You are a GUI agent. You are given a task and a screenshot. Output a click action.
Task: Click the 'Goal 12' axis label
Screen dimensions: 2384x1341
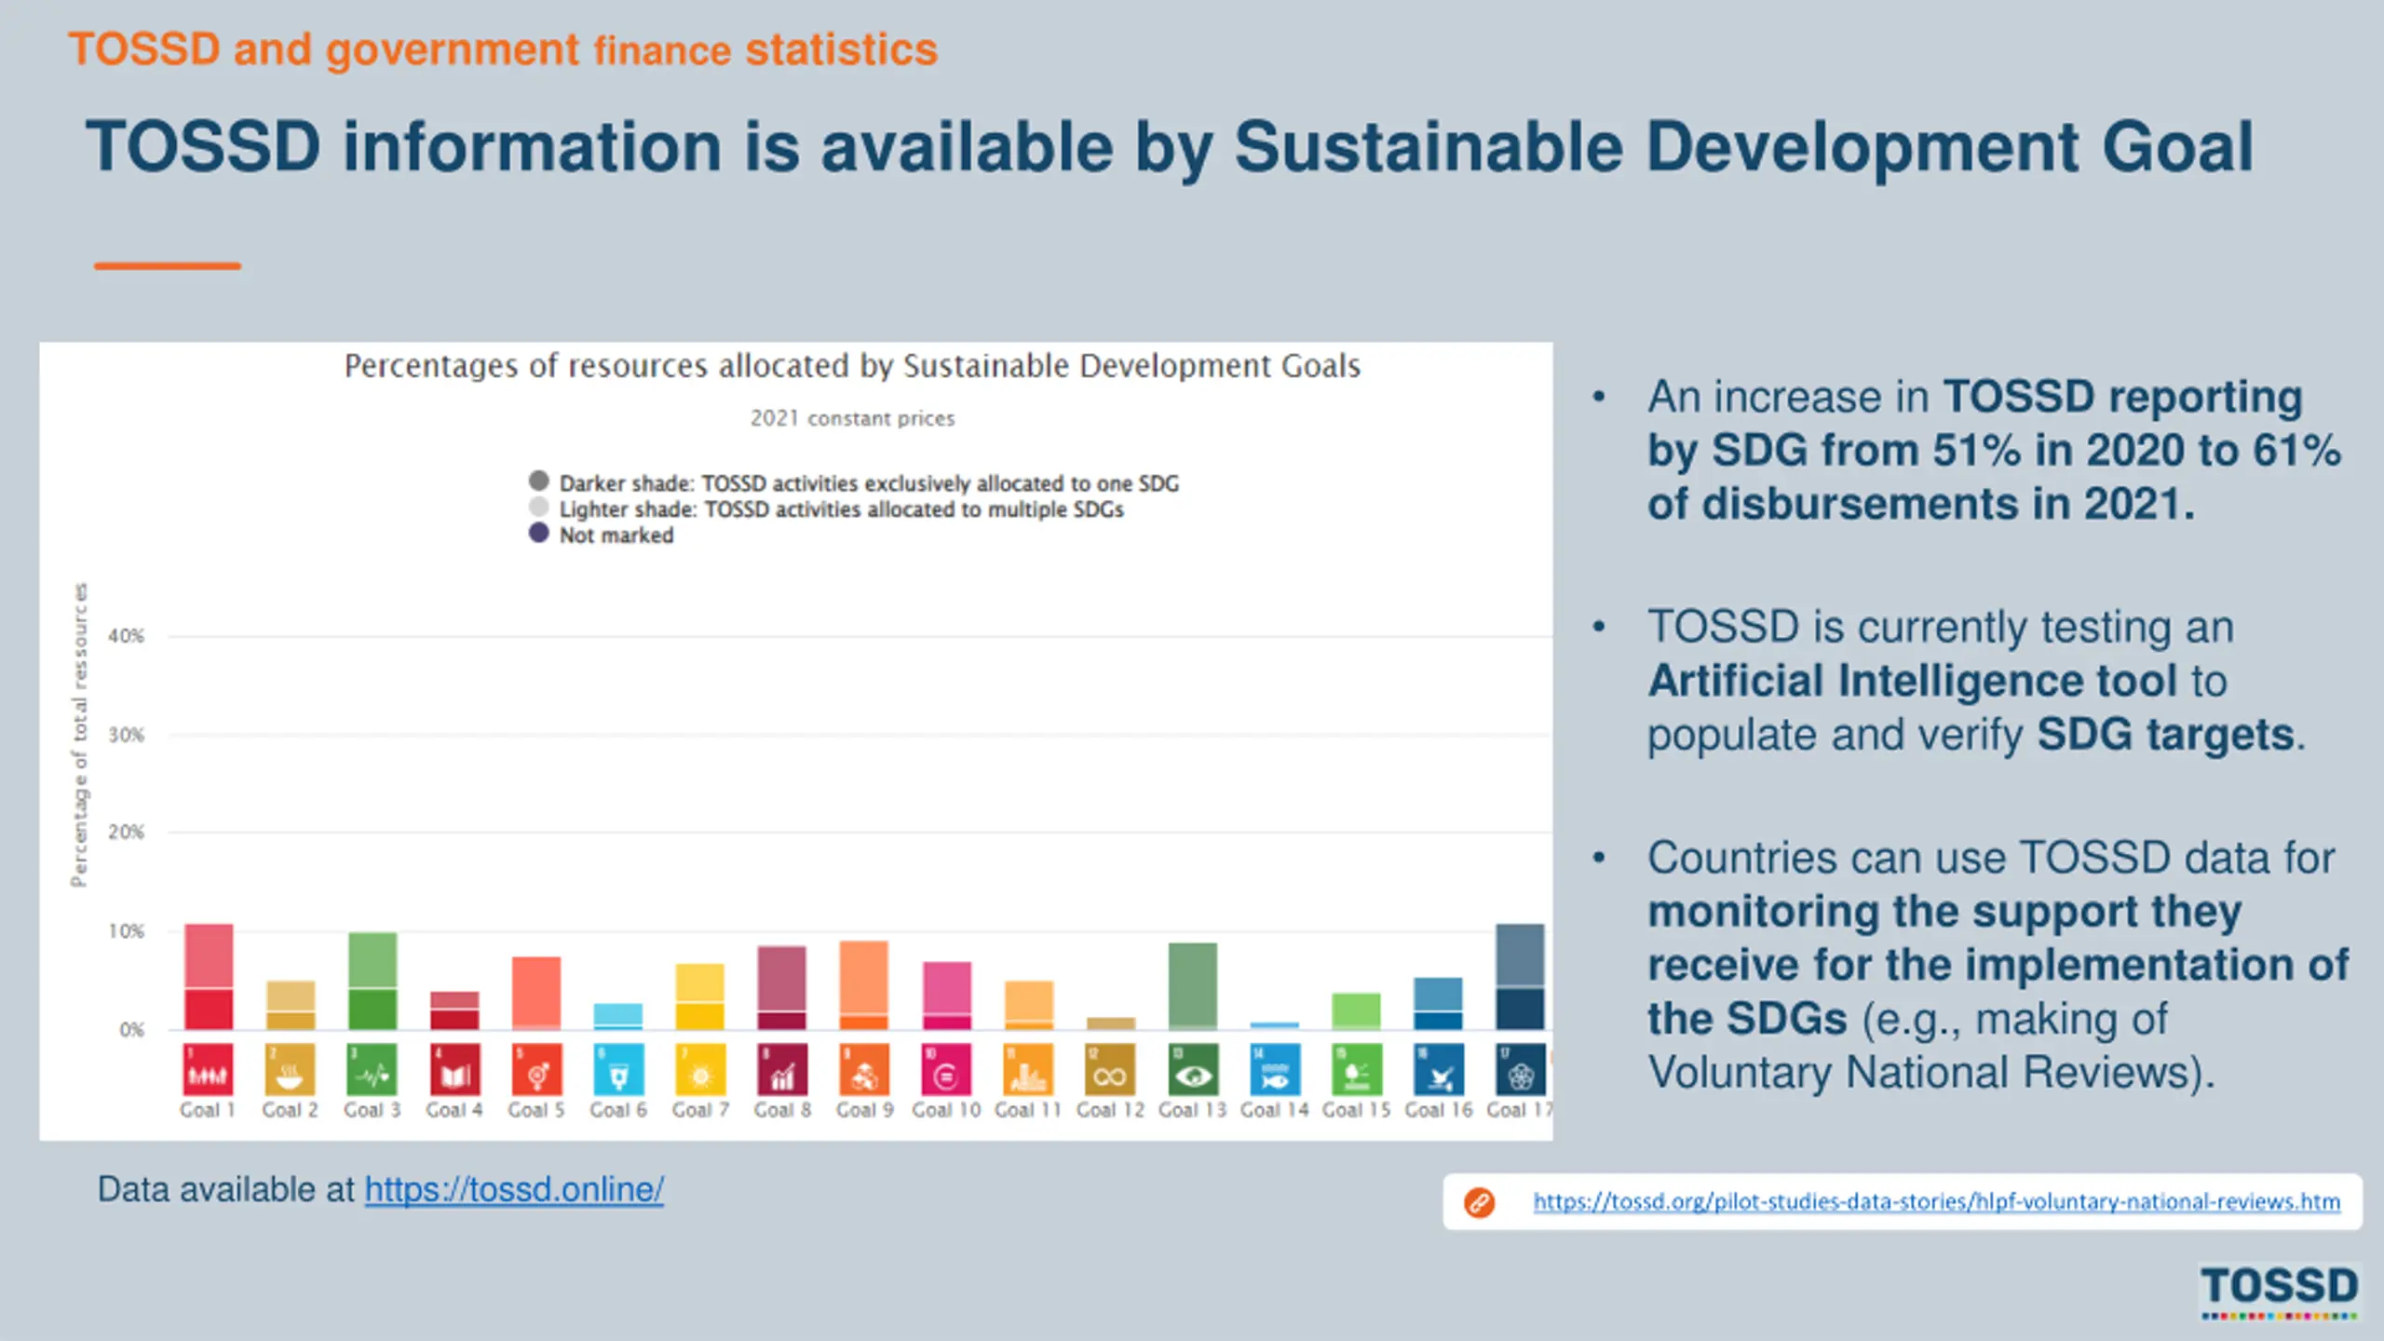click(x=1110, y=1110)
